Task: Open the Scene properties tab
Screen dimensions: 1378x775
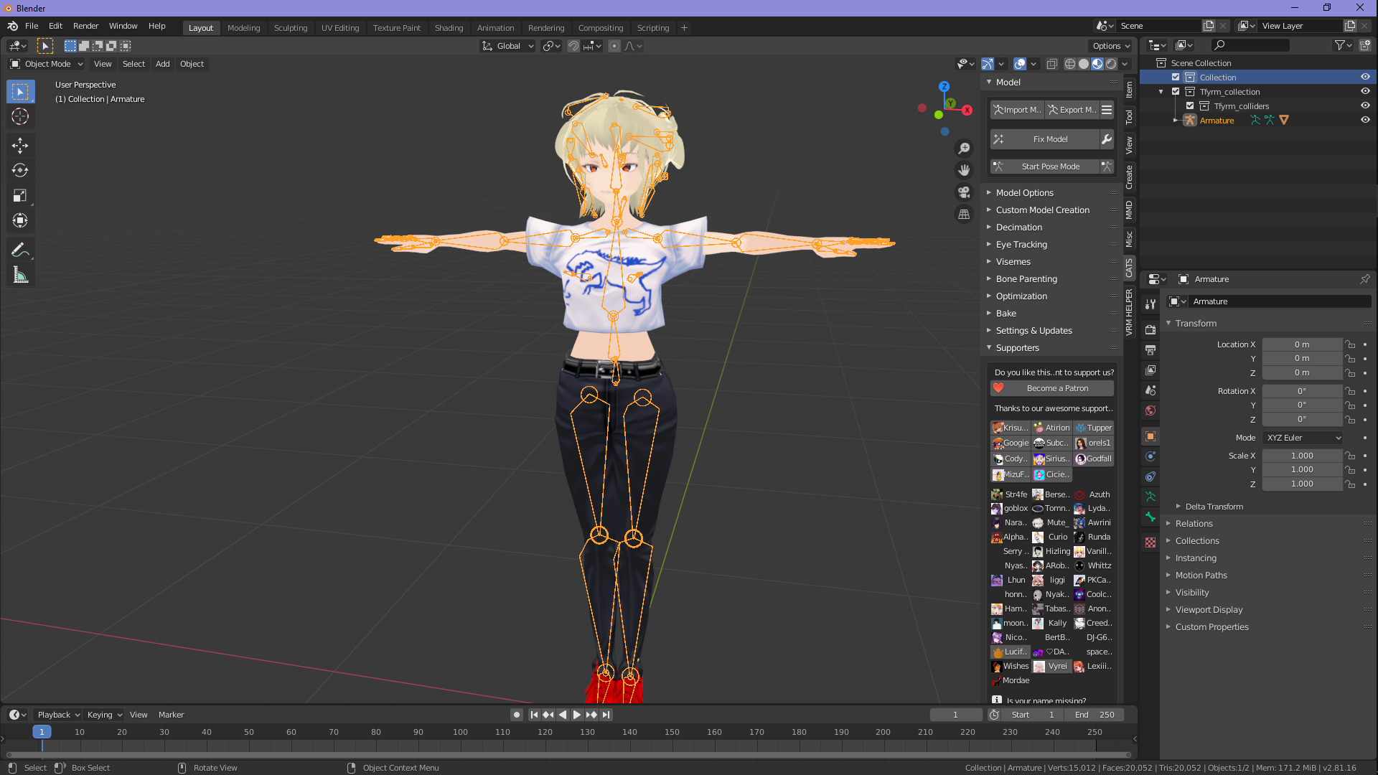Action: coord(1150,390)
